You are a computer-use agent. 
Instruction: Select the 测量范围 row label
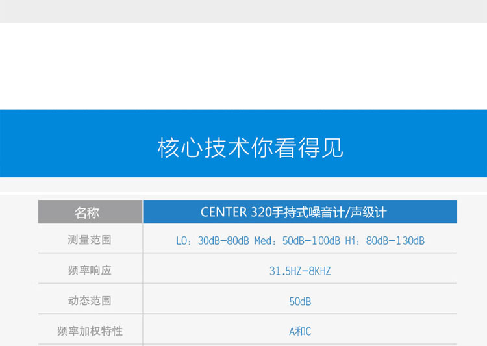[90, 240]
